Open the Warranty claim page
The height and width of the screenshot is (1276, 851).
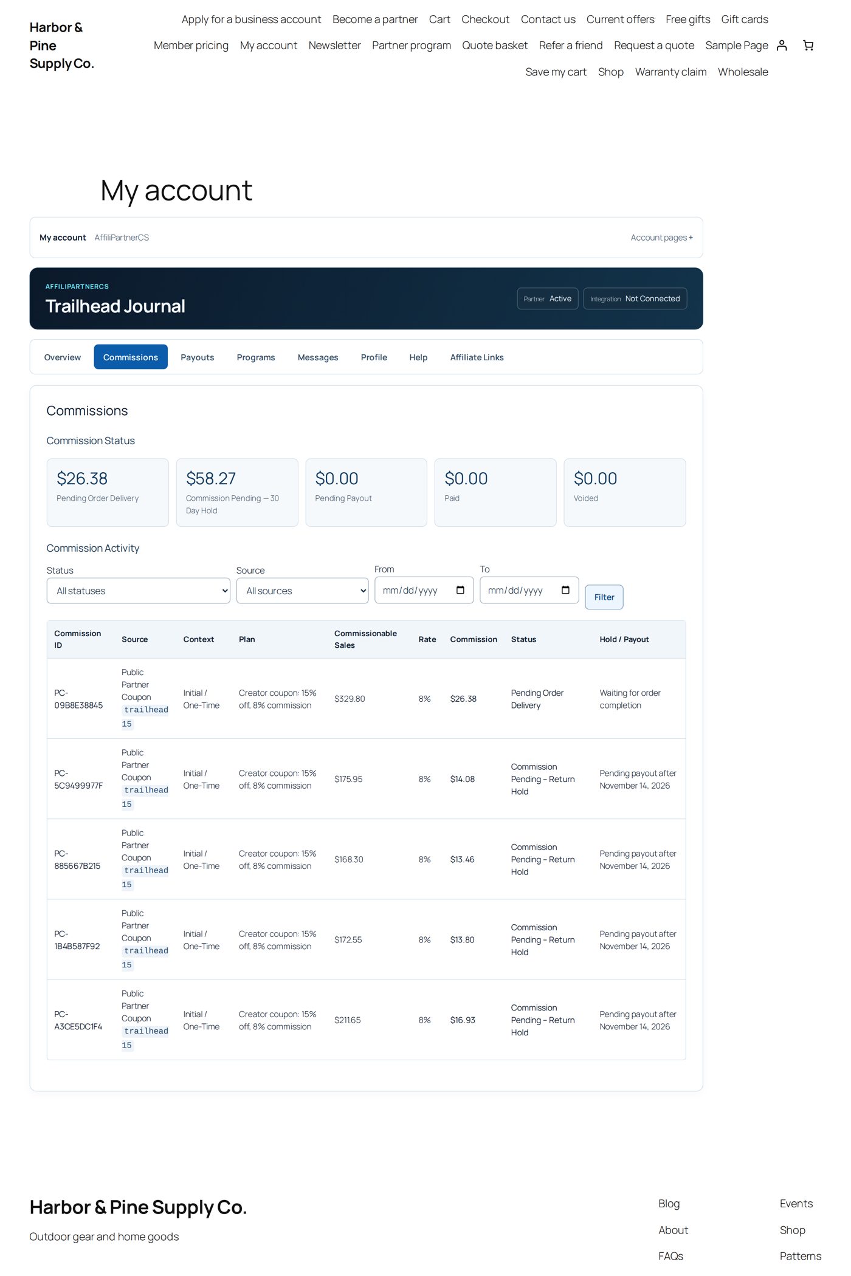pos(670,72)
